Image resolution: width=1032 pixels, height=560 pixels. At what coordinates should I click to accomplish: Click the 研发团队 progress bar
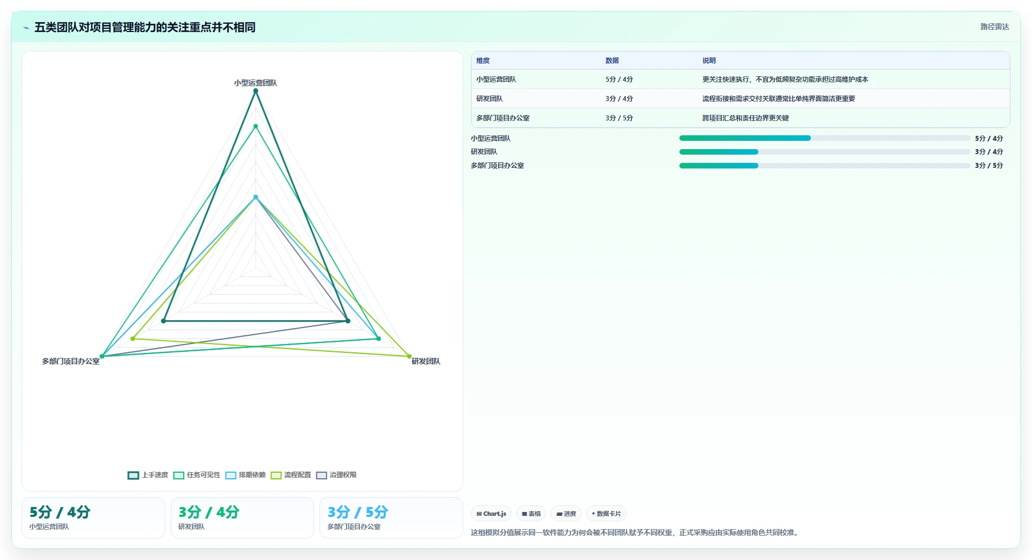825,151
